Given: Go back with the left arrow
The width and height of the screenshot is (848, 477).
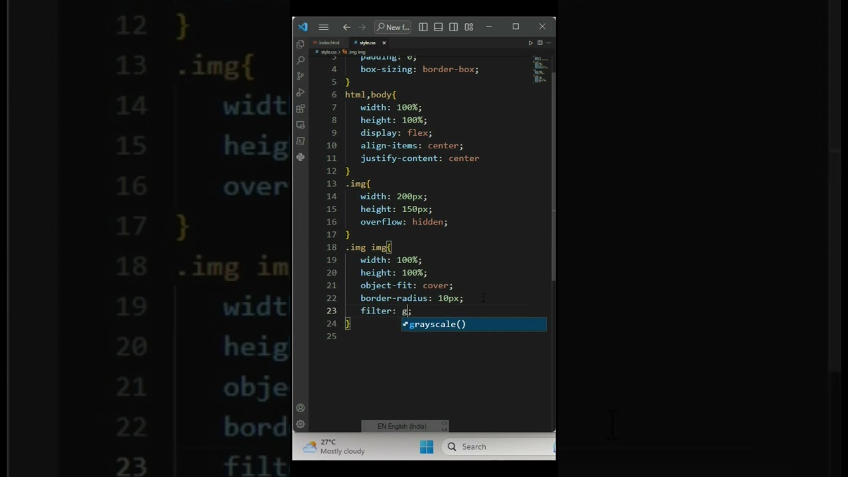Looking at the screenshot, I should click(x=346, y=27).
